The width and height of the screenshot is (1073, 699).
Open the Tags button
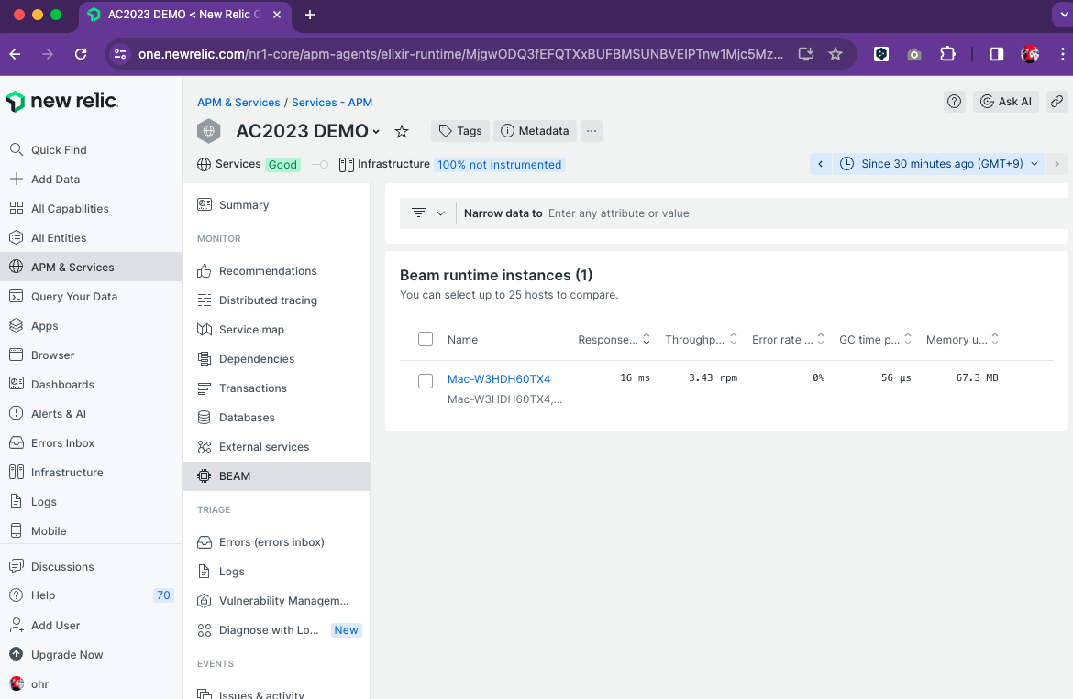point(459,131)
